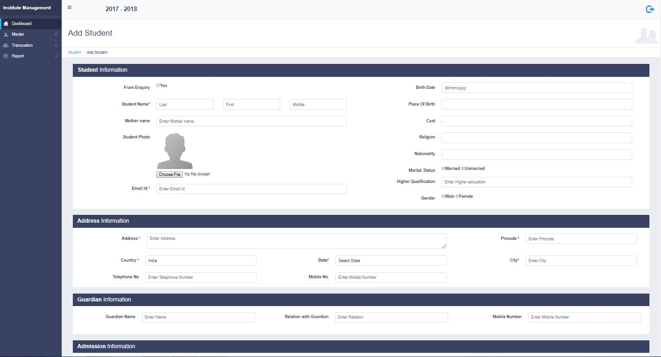Click the Dashboard home icon
The image size is (661, 357).
click(x=6, y=24)
